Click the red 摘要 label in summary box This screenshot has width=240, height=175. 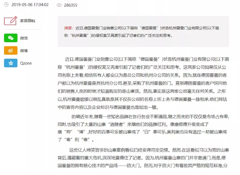[69, 28]
